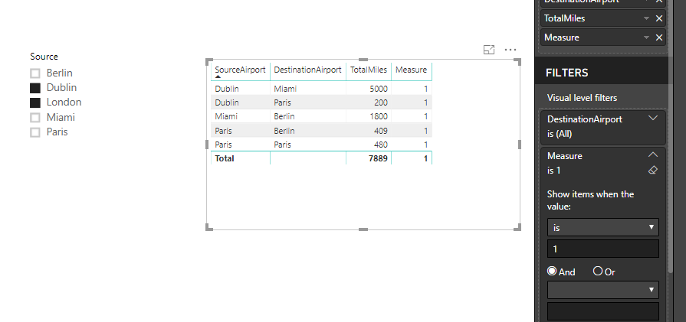
Task: Click the TotalMiles field well label
Action: 564,18
